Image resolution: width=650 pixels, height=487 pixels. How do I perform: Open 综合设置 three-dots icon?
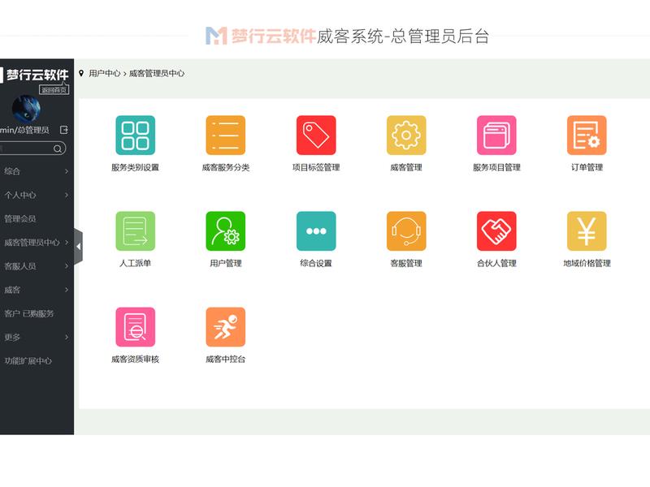(x=316, y=231)
